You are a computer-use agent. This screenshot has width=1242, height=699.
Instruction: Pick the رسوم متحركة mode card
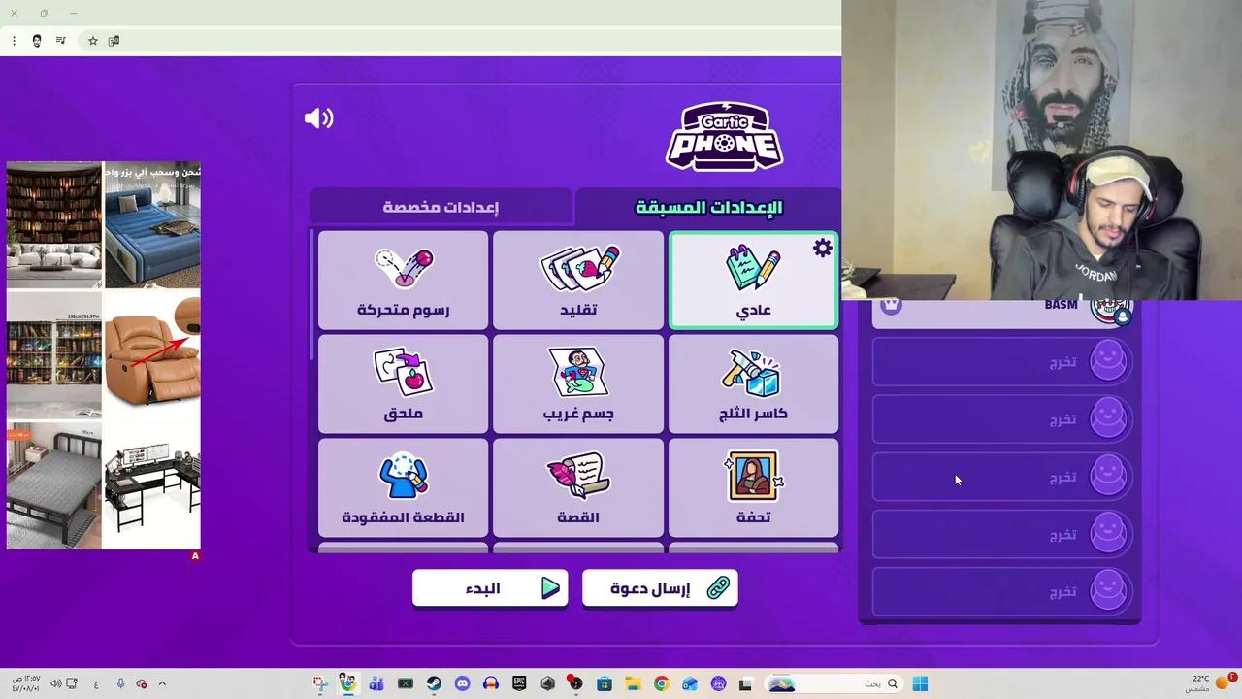pyautogui.click(x=403, y=280)
